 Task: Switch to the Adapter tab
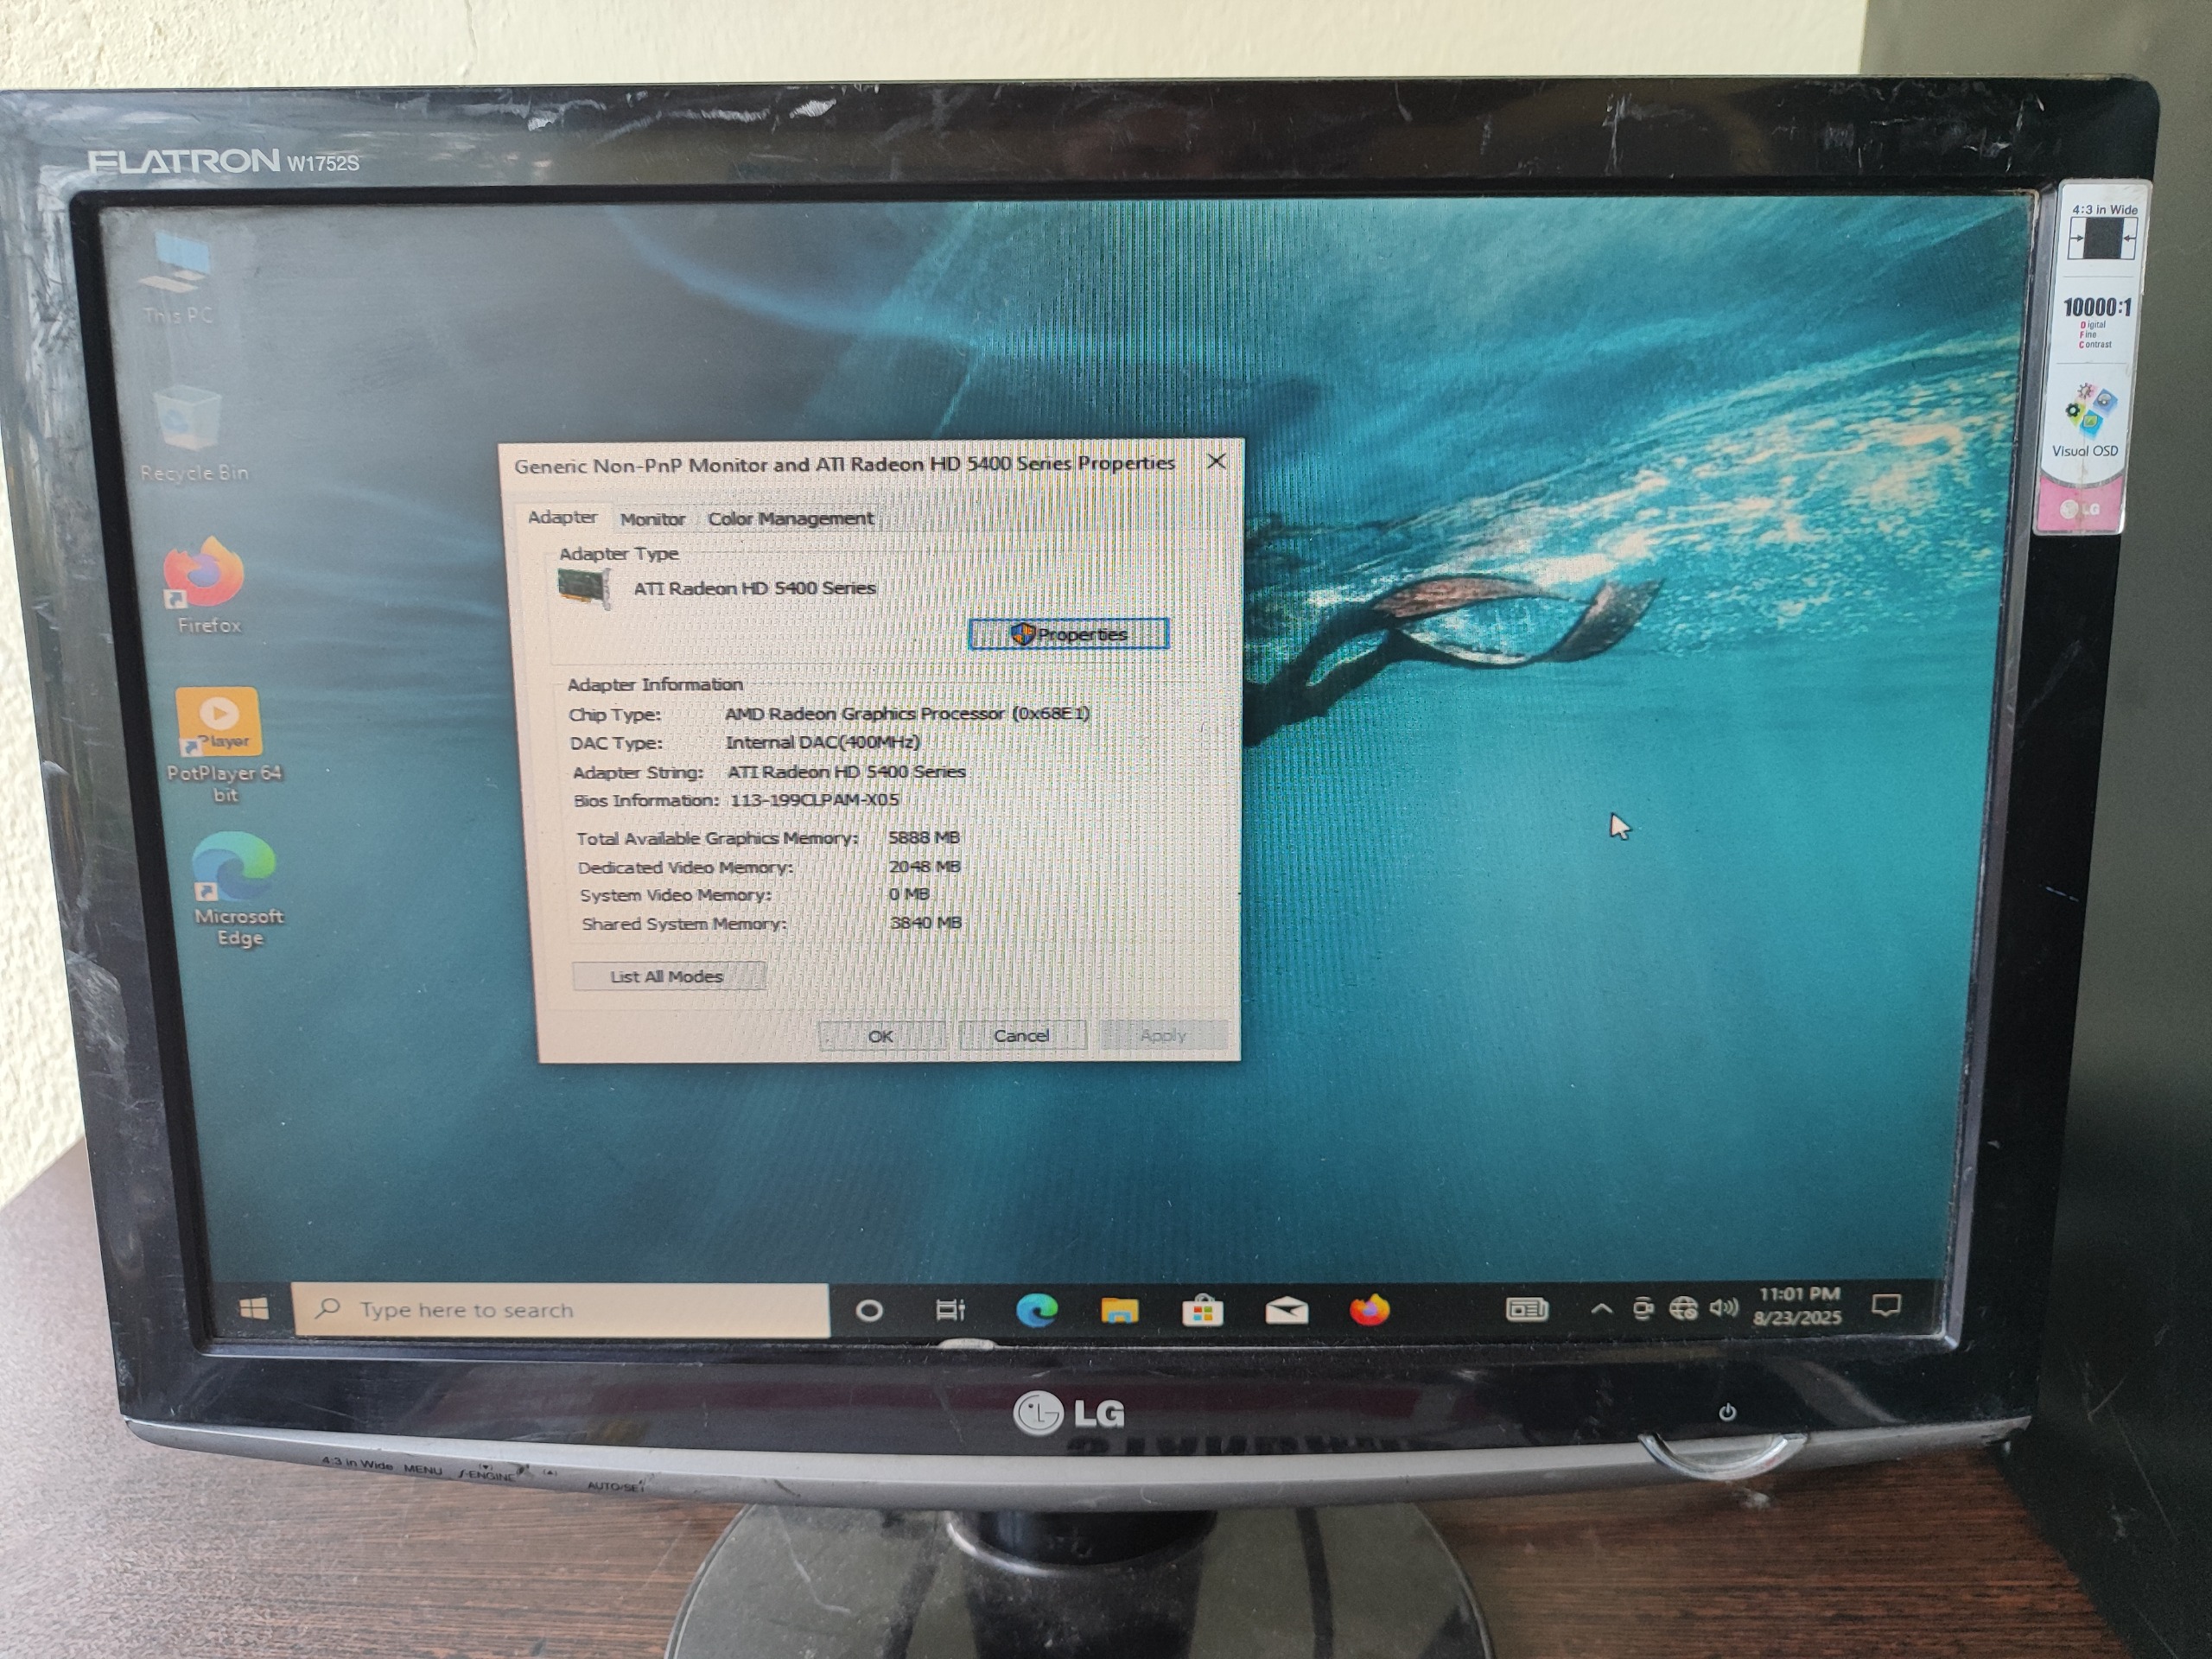click(x=562, y=517)
